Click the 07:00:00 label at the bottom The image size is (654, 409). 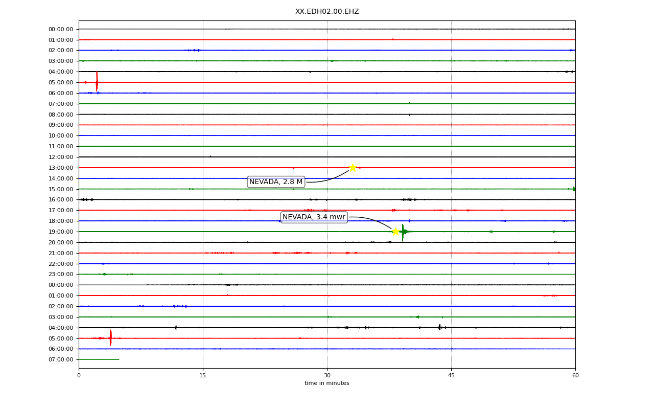coord(61,359)
